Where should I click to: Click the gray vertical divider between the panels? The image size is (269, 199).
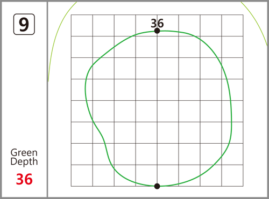pos(47,99)
